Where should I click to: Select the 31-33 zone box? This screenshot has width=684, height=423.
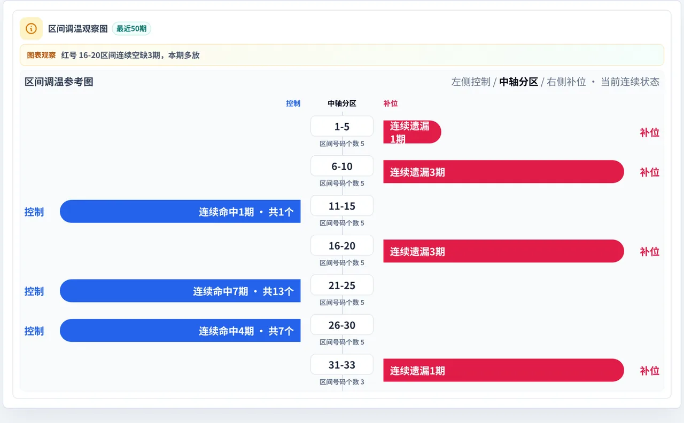(x=342, y=365)
